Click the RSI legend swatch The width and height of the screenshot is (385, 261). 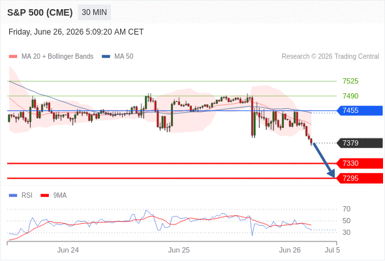[x=13, y=196]
